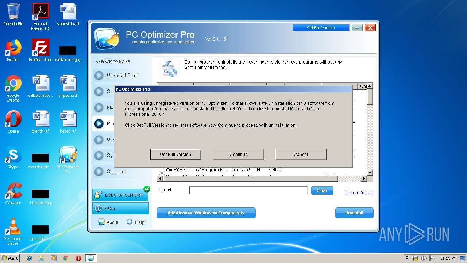The height and width of the screenshot is (263, 467).
Task: Open callcolorado rtf file icon
Action: tap(40, 86)
